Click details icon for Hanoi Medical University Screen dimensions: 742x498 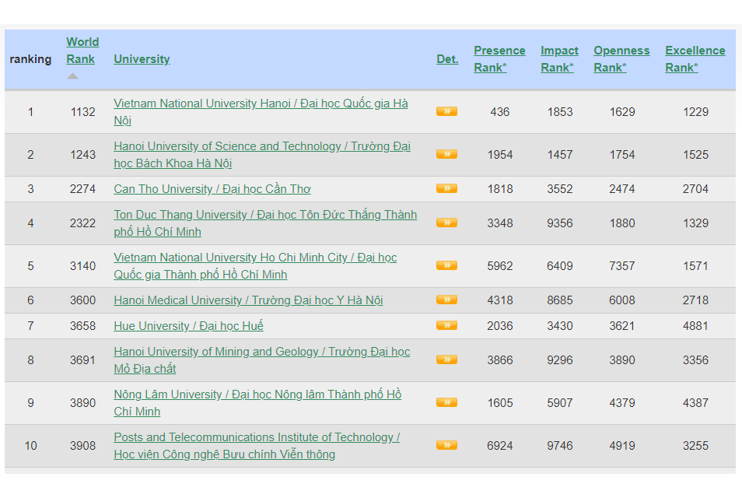pyautogui.click(x=446, y=300)
